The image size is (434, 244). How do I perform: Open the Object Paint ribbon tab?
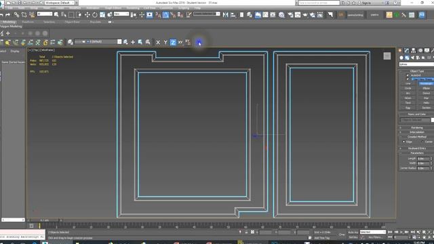point(72,22)
